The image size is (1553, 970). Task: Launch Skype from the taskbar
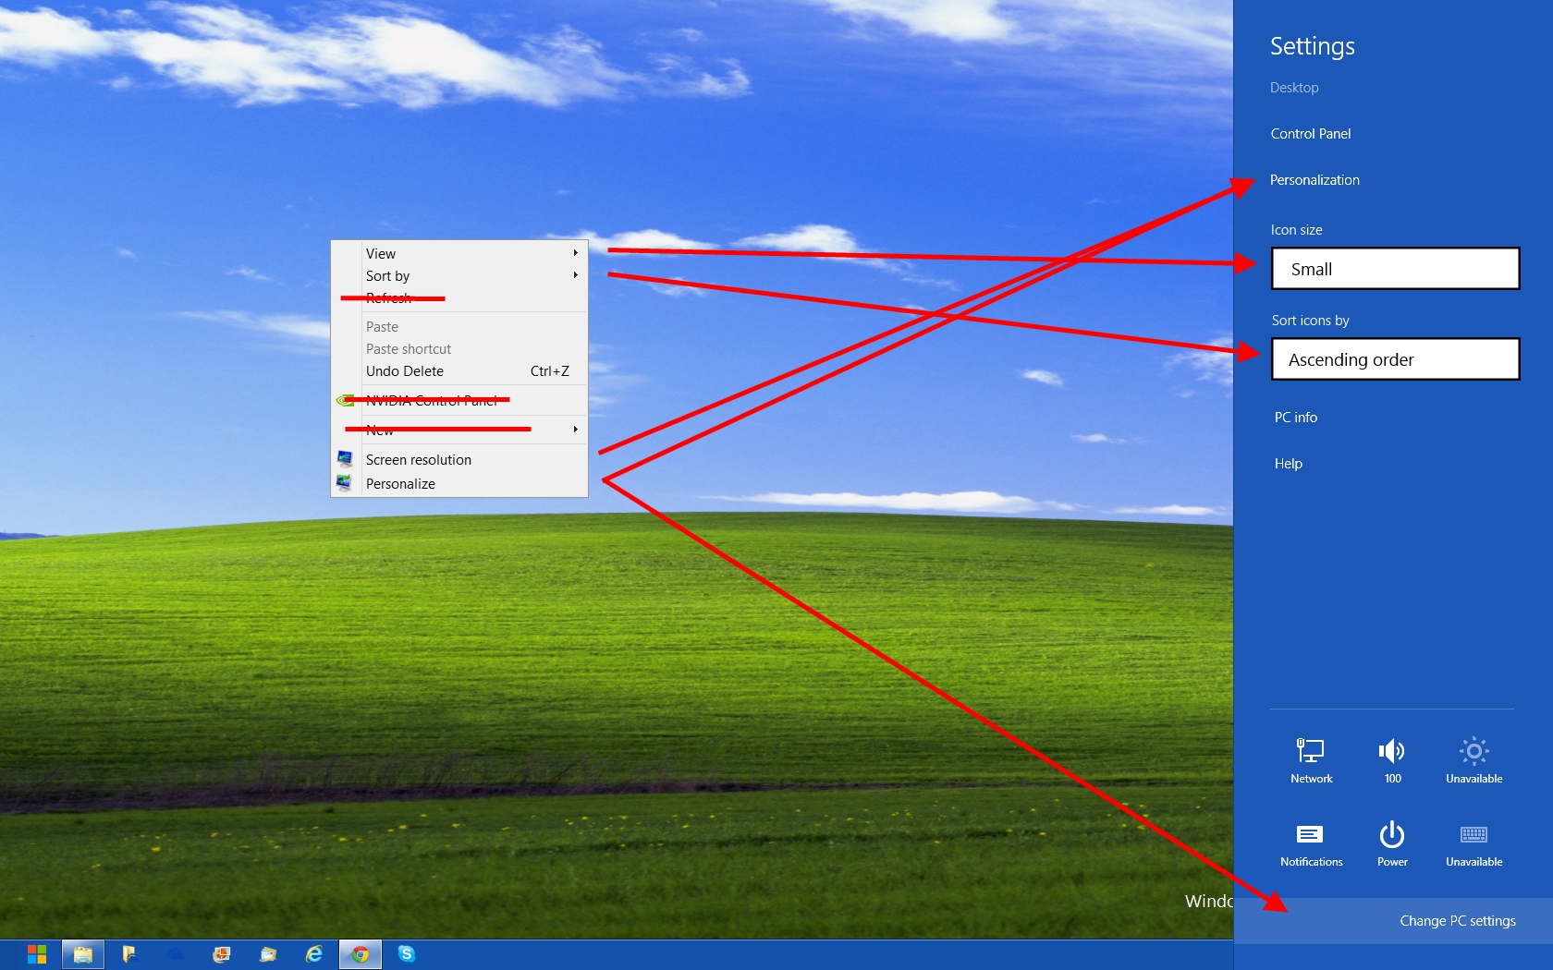point(407,954)
